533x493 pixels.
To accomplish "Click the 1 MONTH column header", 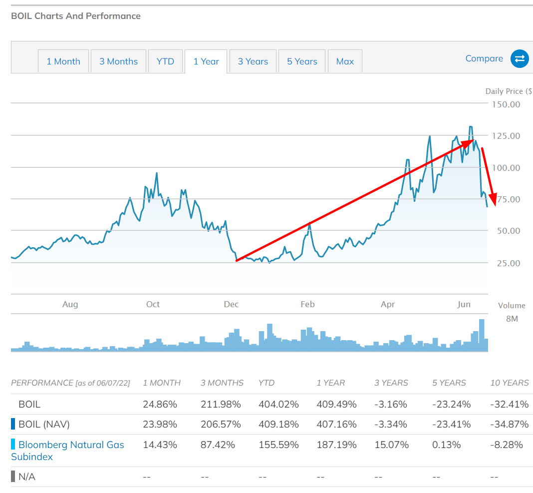I will [162, 383].
